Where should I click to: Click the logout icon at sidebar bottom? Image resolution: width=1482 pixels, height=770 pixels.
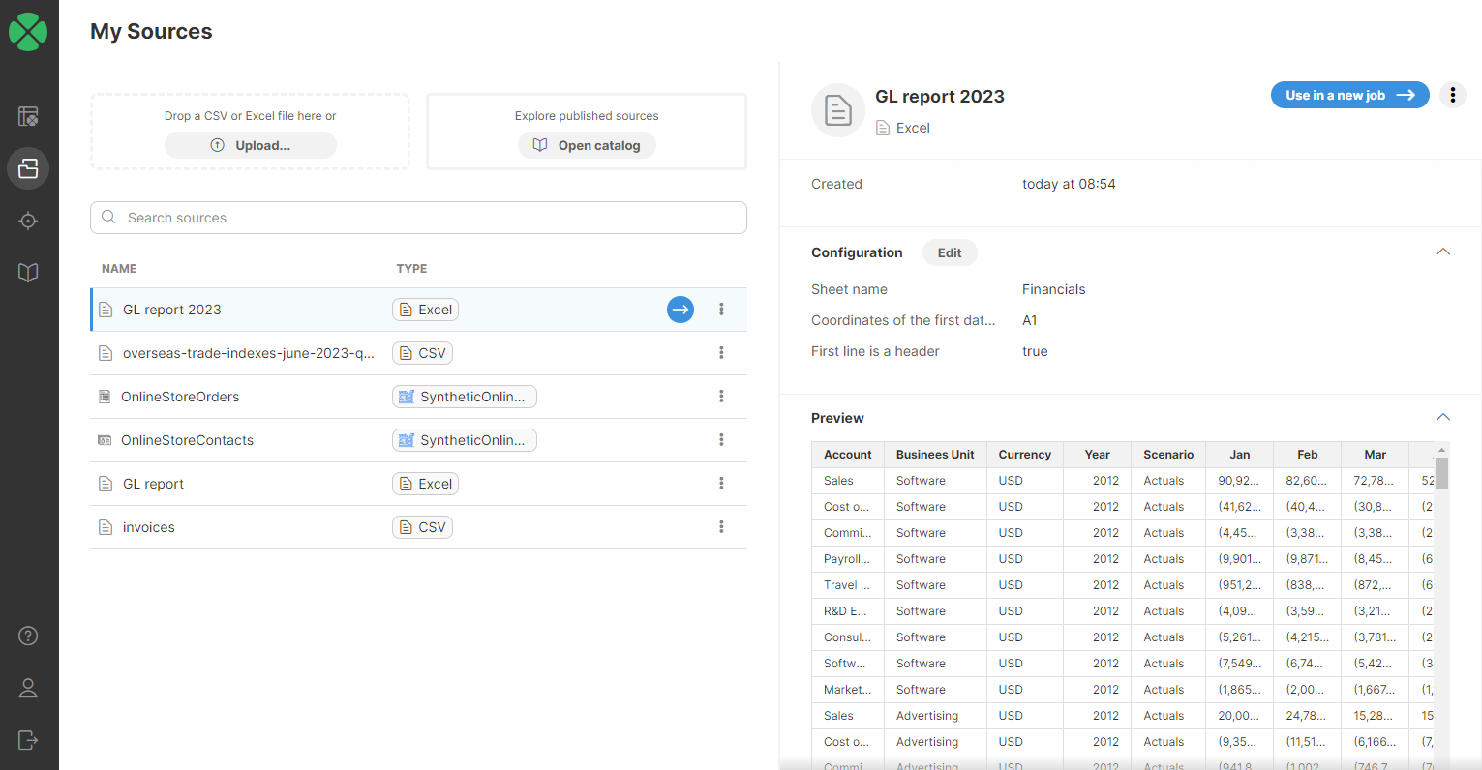tap(28, 740)
